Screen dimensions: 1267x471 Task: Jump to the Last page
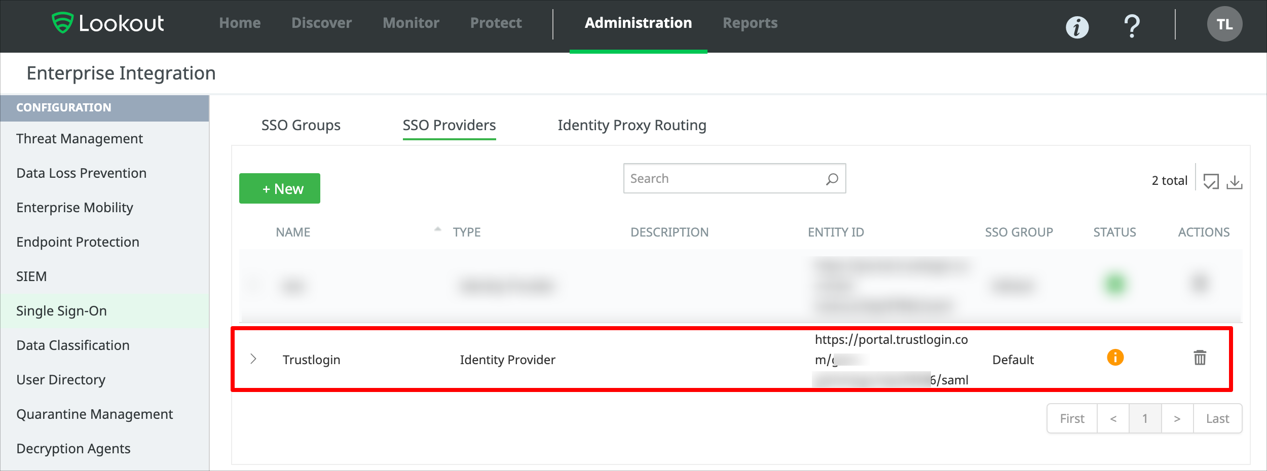(1218, 418)
